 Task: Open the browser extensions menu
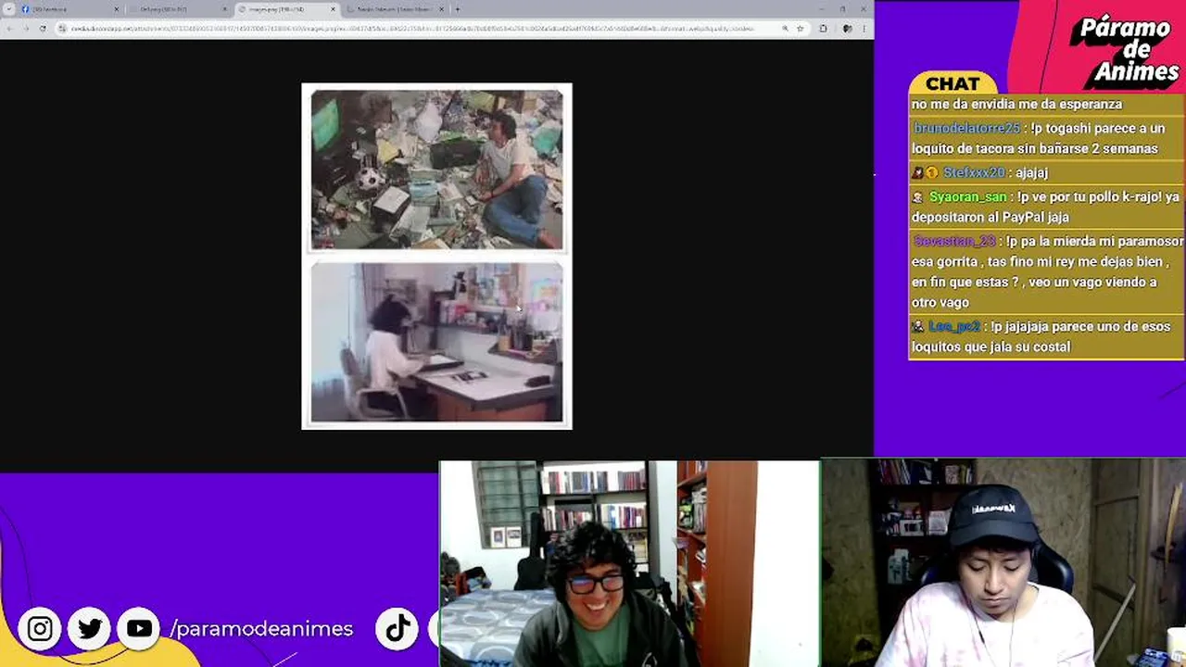[x=823, y=29]
